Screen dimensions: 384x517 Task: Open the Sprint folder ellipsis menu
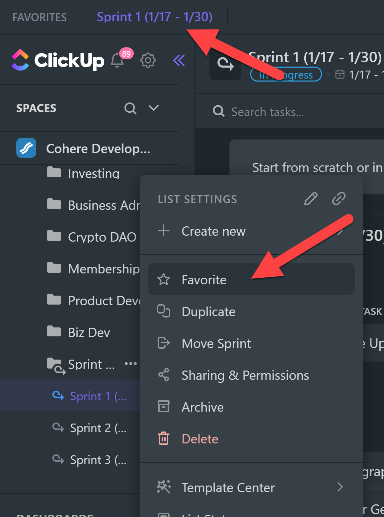coord(130,364)
